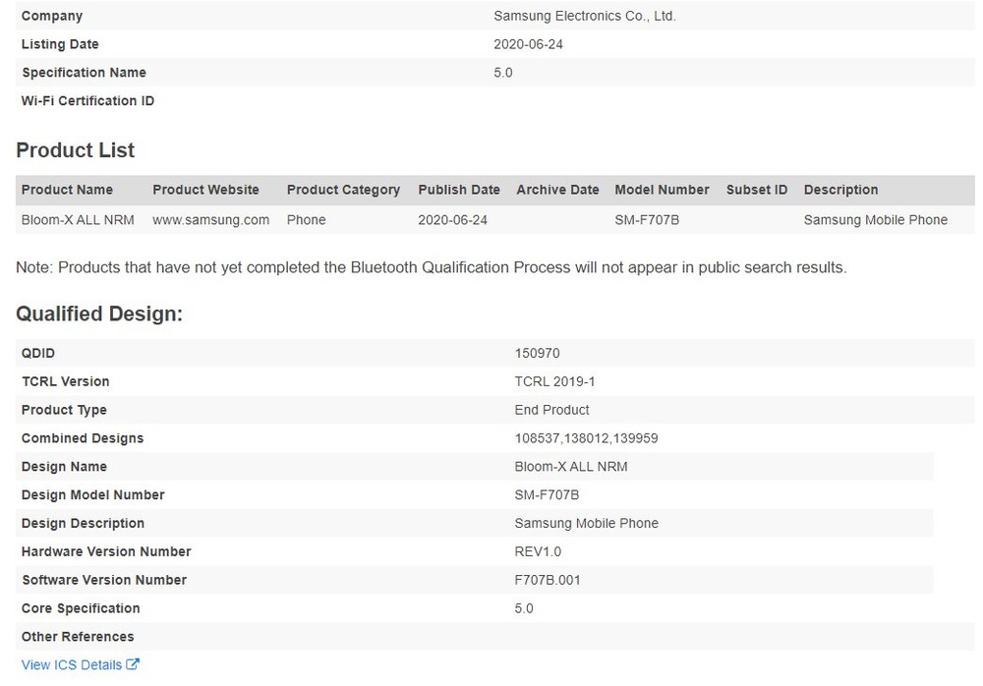
Task: Click the Description column header
Action: point(840,190)
